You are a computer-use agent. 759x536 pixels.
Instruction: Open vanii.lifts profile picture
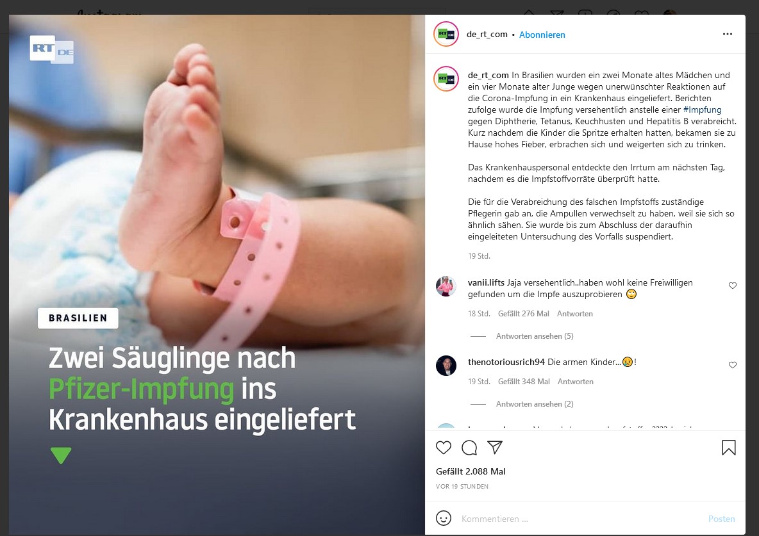pyautogui.click(x=446, y=286)
